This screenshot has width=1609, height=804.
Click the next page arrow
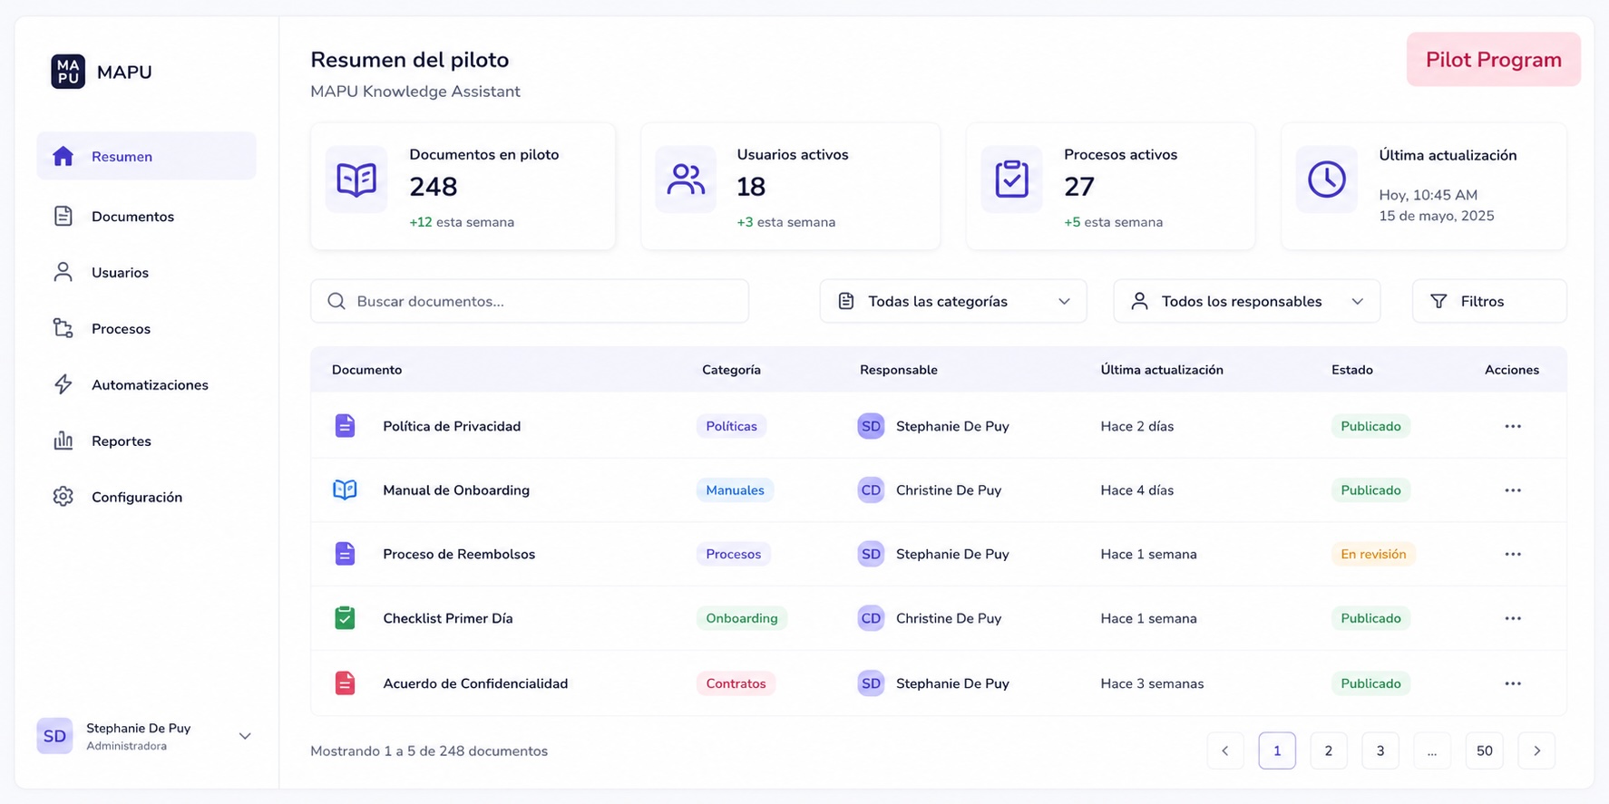pyautogui.click(x=1536, y=751)
